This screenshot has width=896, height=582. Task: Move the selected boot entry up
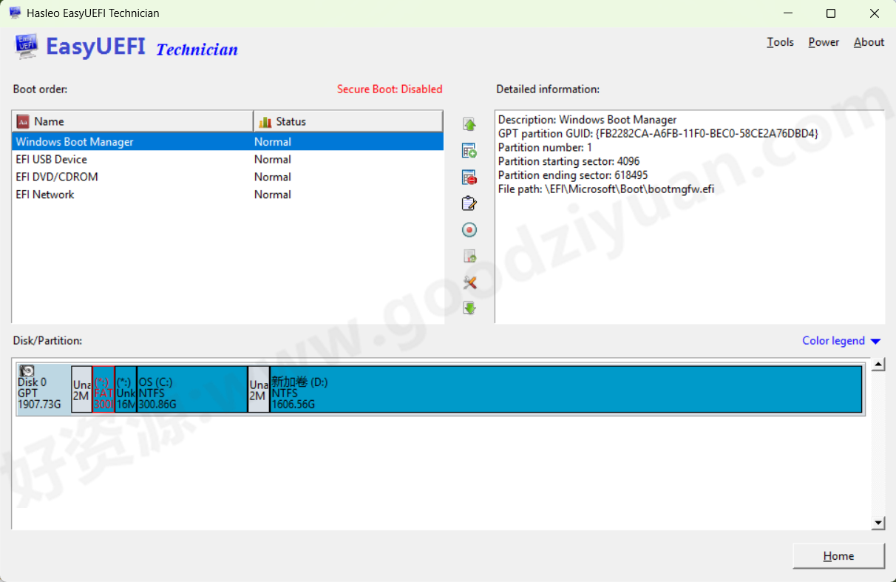[469, 123]
